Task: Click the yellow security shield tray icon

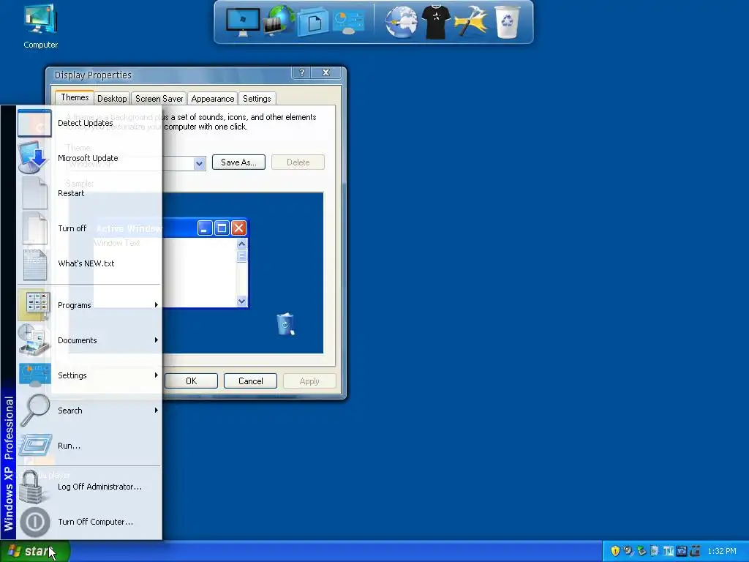Action: (615, 551)
